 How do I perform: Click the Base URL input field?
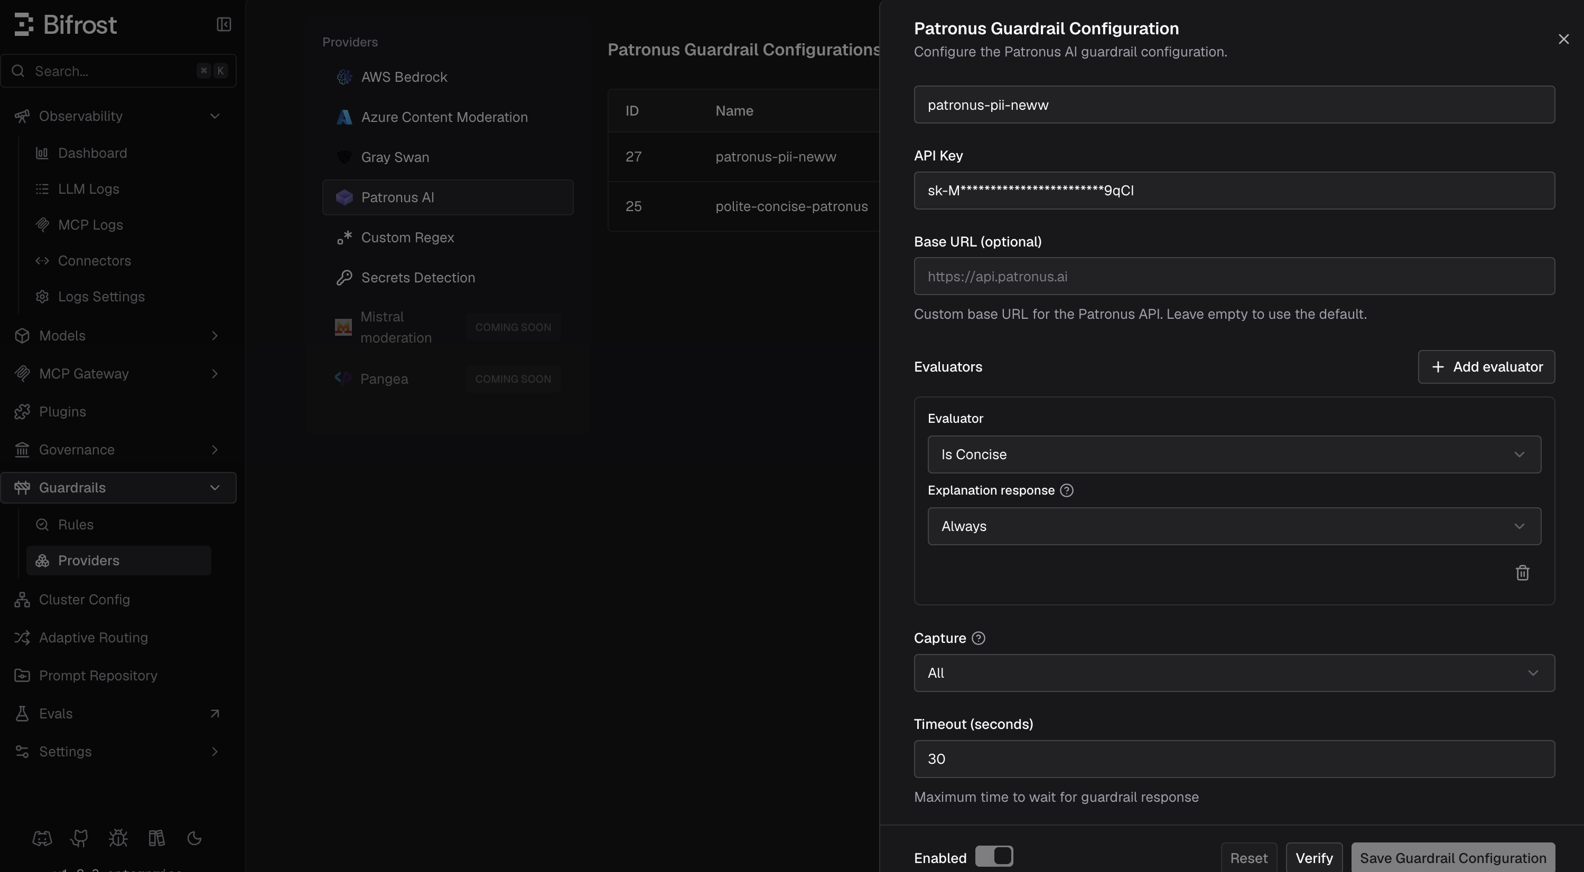1234,277
